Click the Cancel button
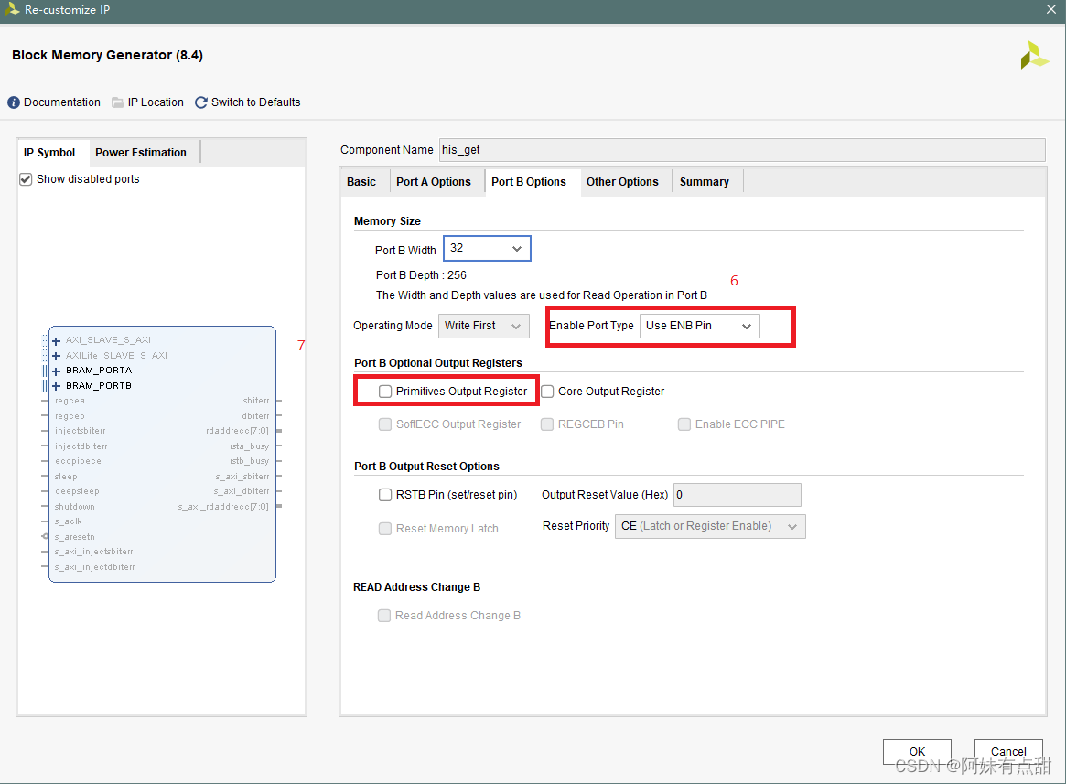 [1008, 752]
